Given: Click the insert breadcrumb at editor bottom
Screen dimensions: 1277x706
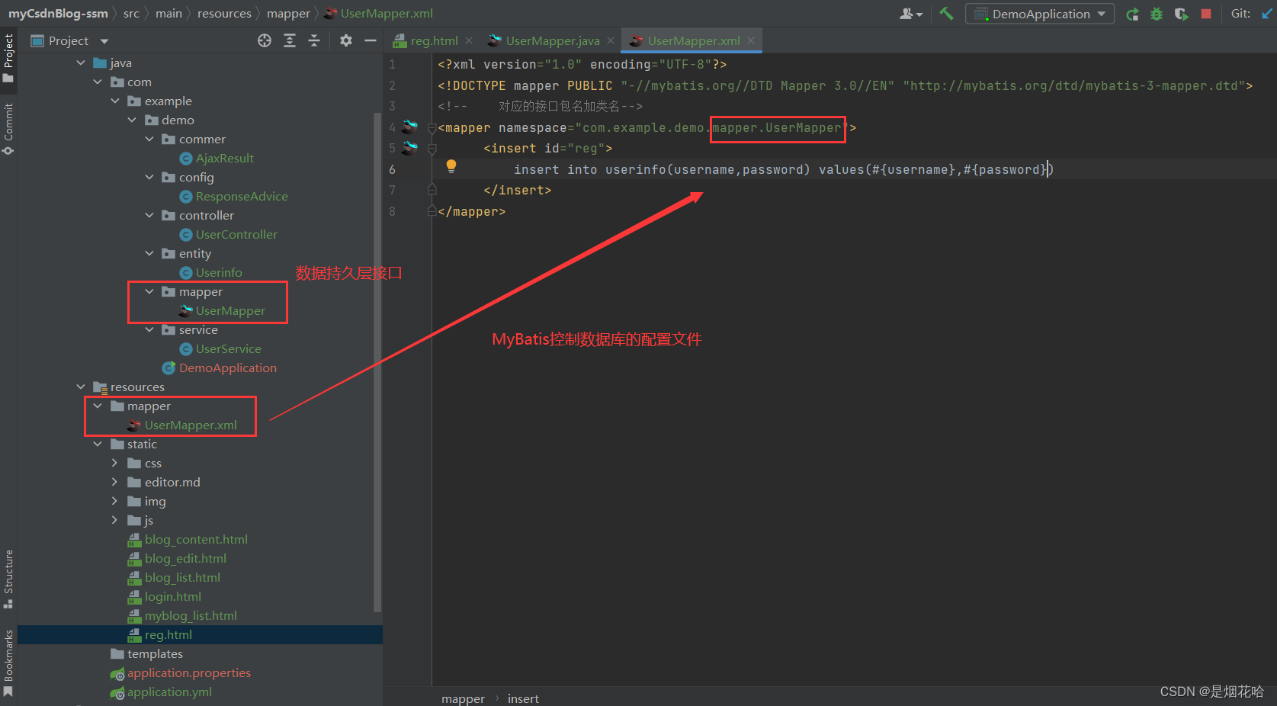Looking at the screenshot, I should (523, 698).
